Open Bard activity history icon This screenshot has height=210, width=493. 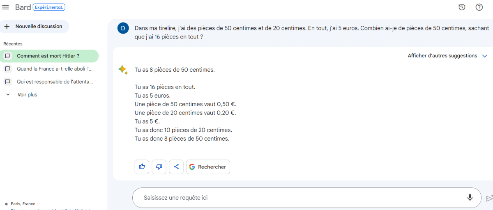point(462,7)
